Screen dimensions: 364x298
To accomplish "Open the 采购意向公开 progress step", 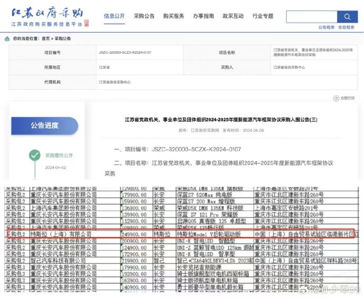I will [59, 155].
